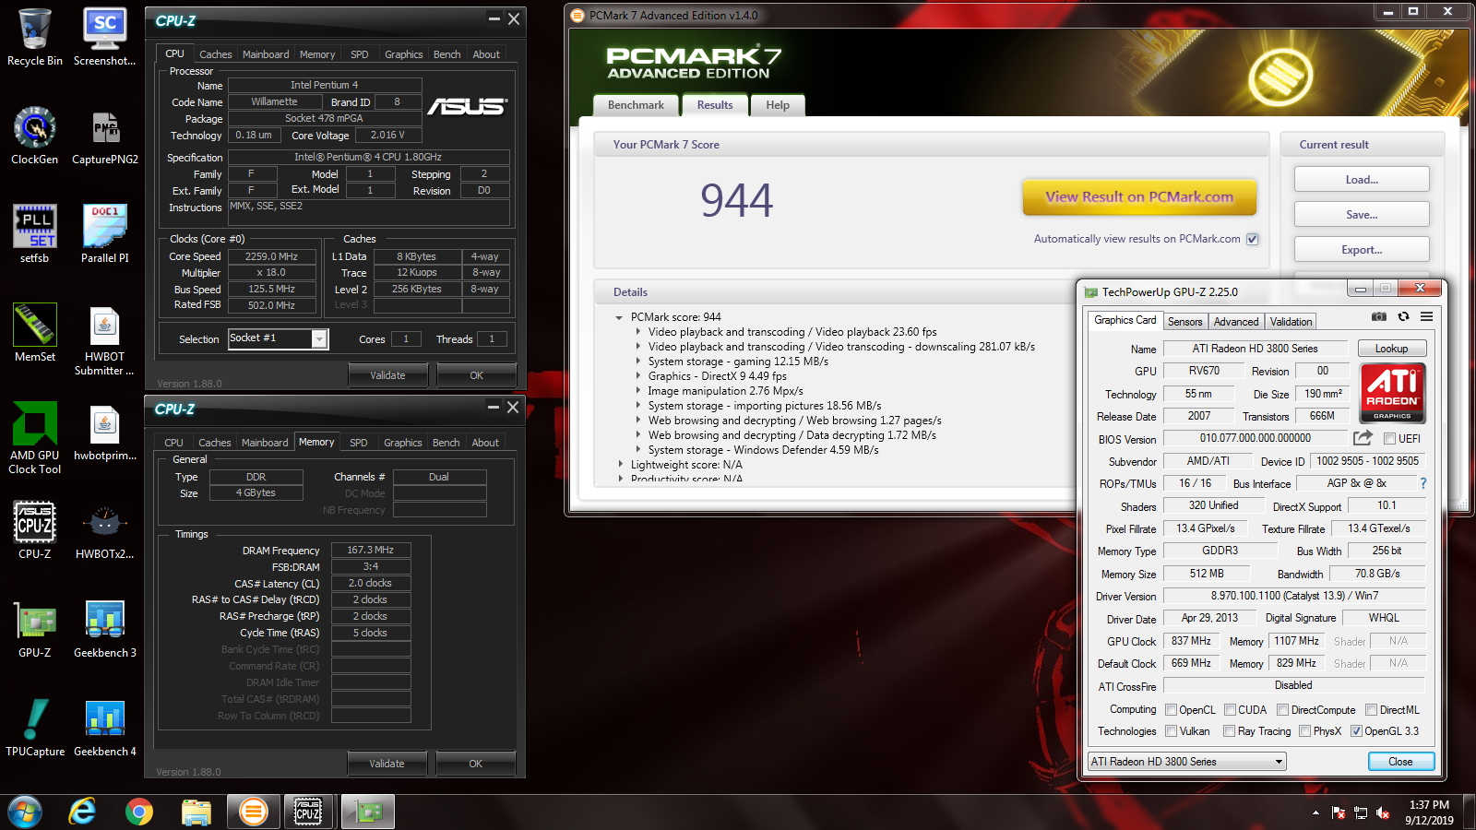Screen dimensions: 1476x830
Task: Toggle Ray Tracing checkbox in GPU-Z
Action: (x=1229, y=731)
